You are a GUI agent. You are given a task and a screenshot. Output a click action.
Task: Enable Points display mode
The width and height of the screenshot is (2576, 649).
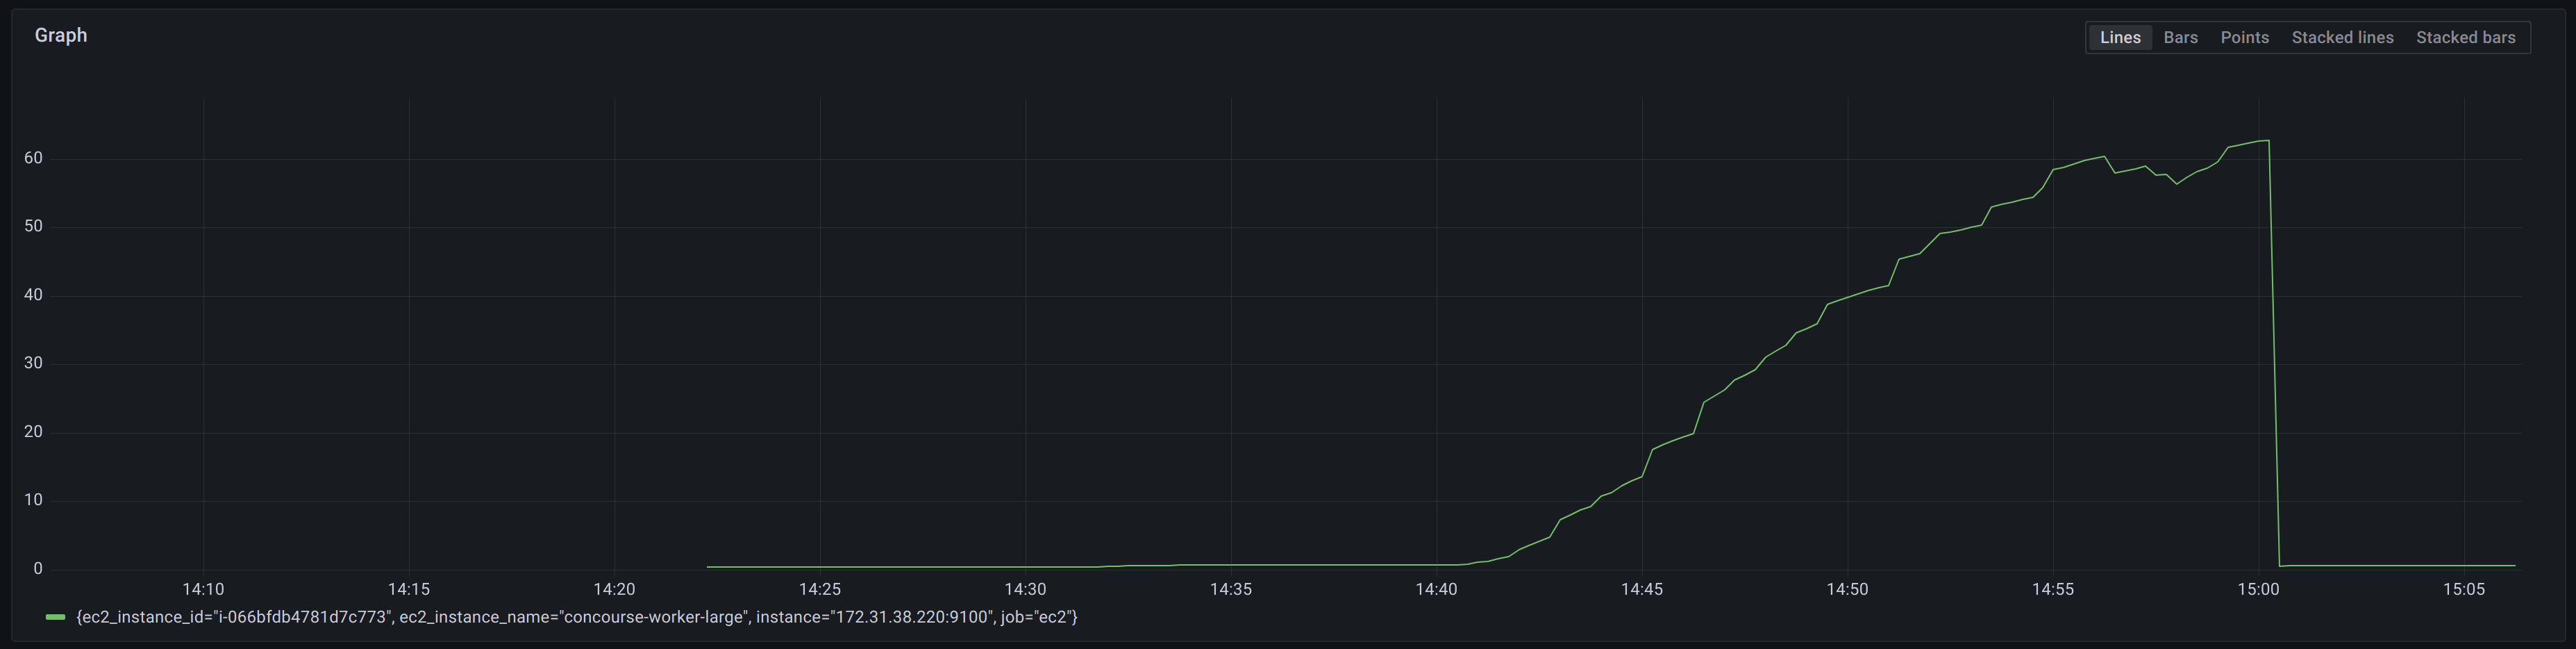tap(2244, 37)
